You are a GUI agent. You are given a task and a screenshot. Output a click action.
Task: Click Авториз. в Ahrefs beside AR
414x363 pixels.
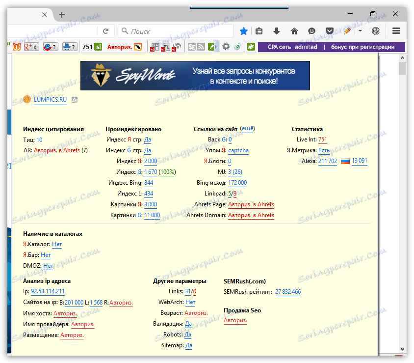click(x=57, y=150)
